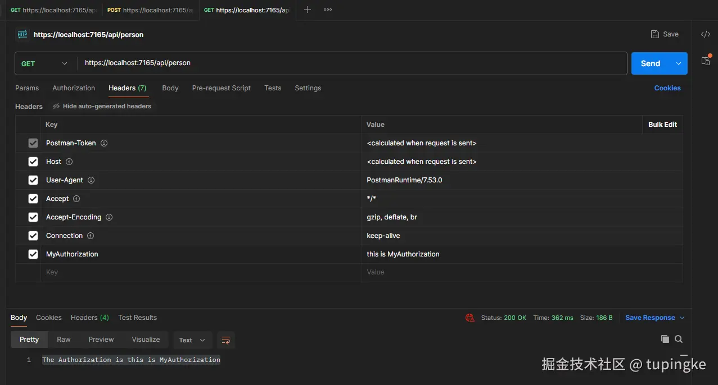718x385 pixels.
Task: Click the HTTP request type icon beside the title
Action: click(x=22, y=34)
